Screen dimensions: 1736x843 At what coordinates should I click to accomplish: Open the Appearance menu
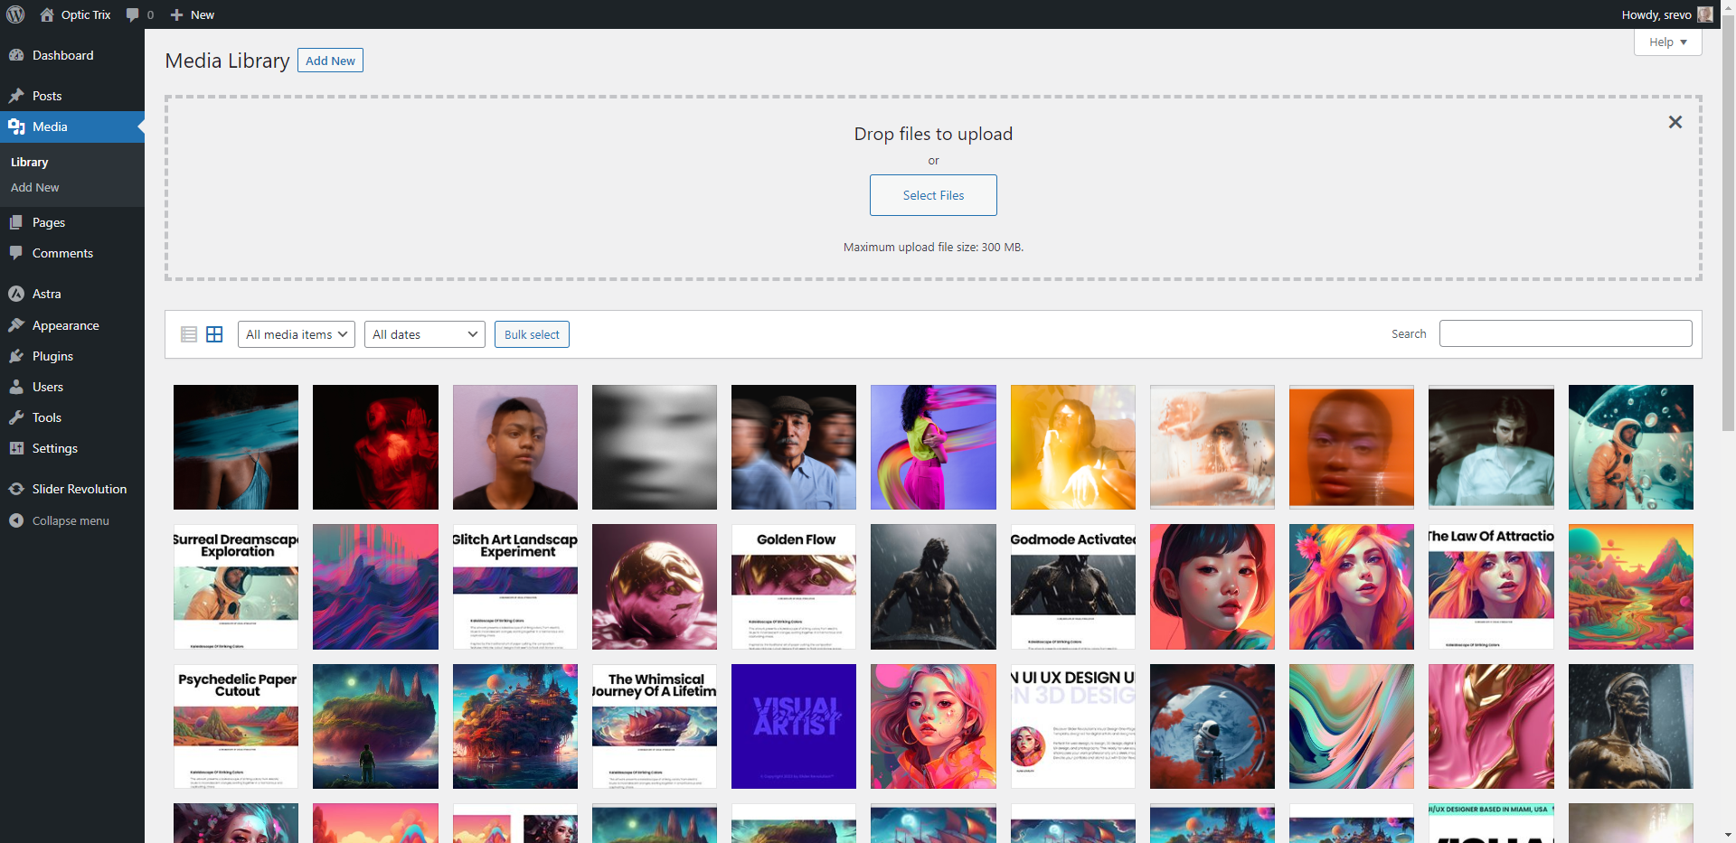pyautogui.click(x=72, y=325)
